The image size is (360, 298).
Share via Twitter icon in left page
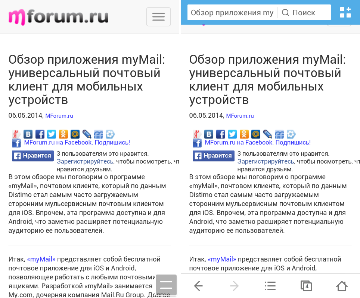tap(52, 134)
